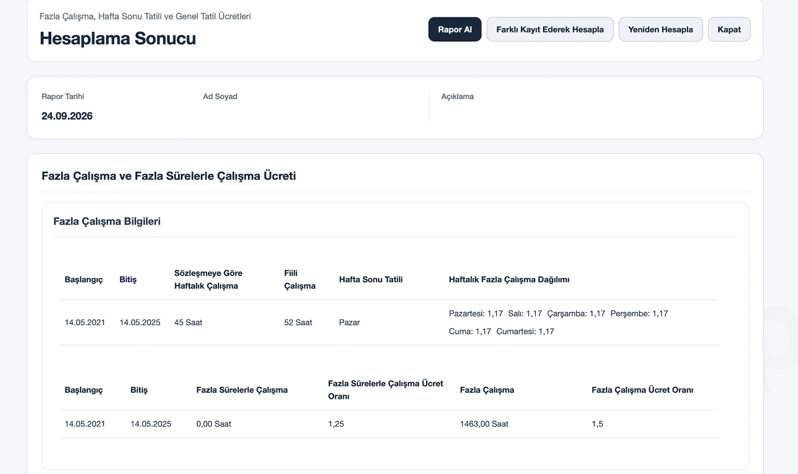Click the Fazla Çalışma Ücret Oranı header
Image resolution: width=798 pixels, height=474 pixels.
[642, 390]
